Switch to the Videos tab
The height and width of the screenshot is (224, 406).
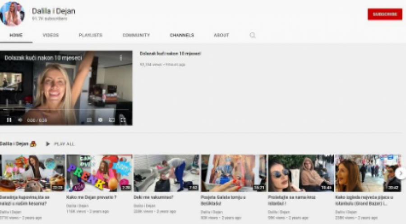(x=51, y=35)
